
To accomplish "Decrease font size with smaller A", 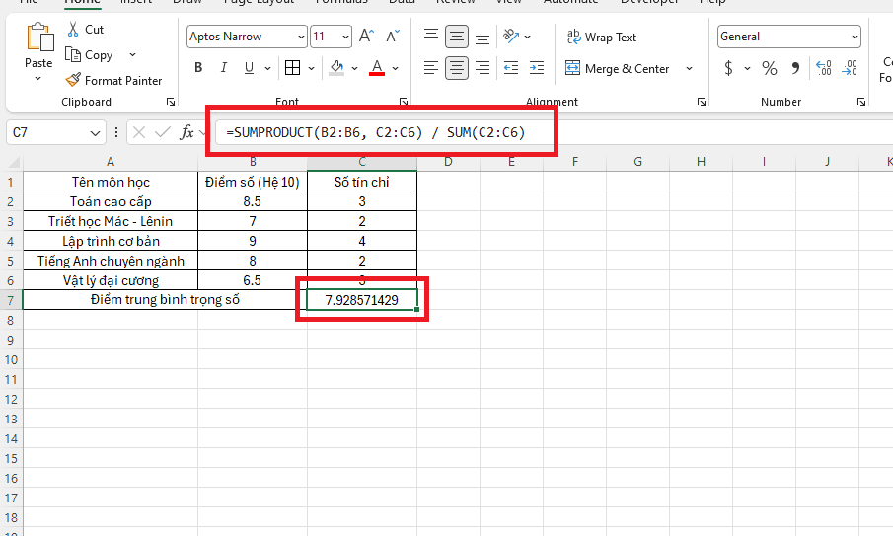I will point(393,37).
